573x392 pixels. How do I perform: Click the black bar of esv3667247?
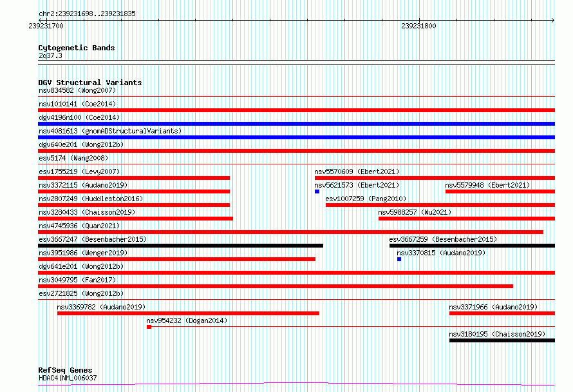click(180, 246)
